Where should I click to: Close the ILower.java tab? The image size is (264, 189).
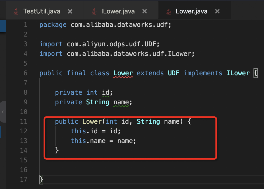[145, 11]
